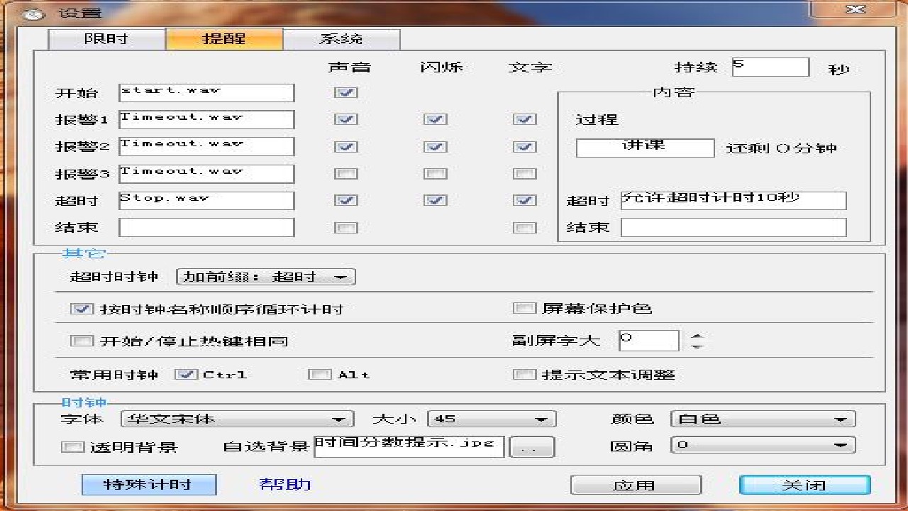Screen dimensions: 908x511
Task: Enable the 闪烁 checkbox for 报警3
Action: click(x=435, y=173)
